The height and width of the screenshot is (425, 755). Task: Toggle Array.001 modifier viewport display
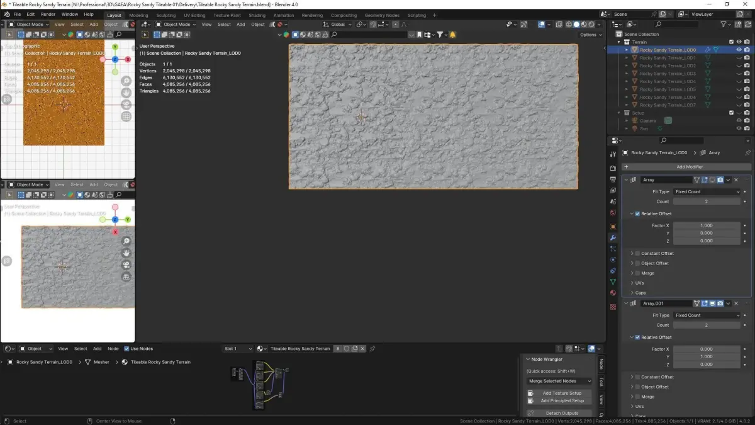(x=712, y=303)
